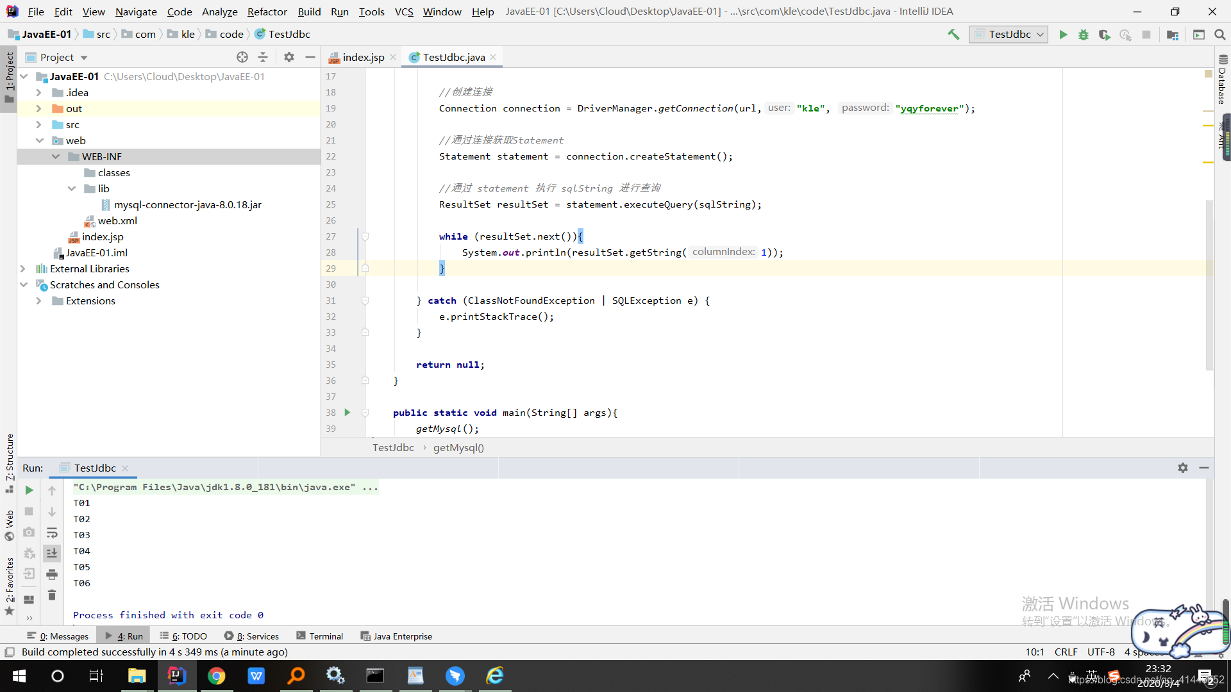Screen dimensions: 1231x692
Task: Start Debug with the bug icon
Action: (x=1084, y=35)
